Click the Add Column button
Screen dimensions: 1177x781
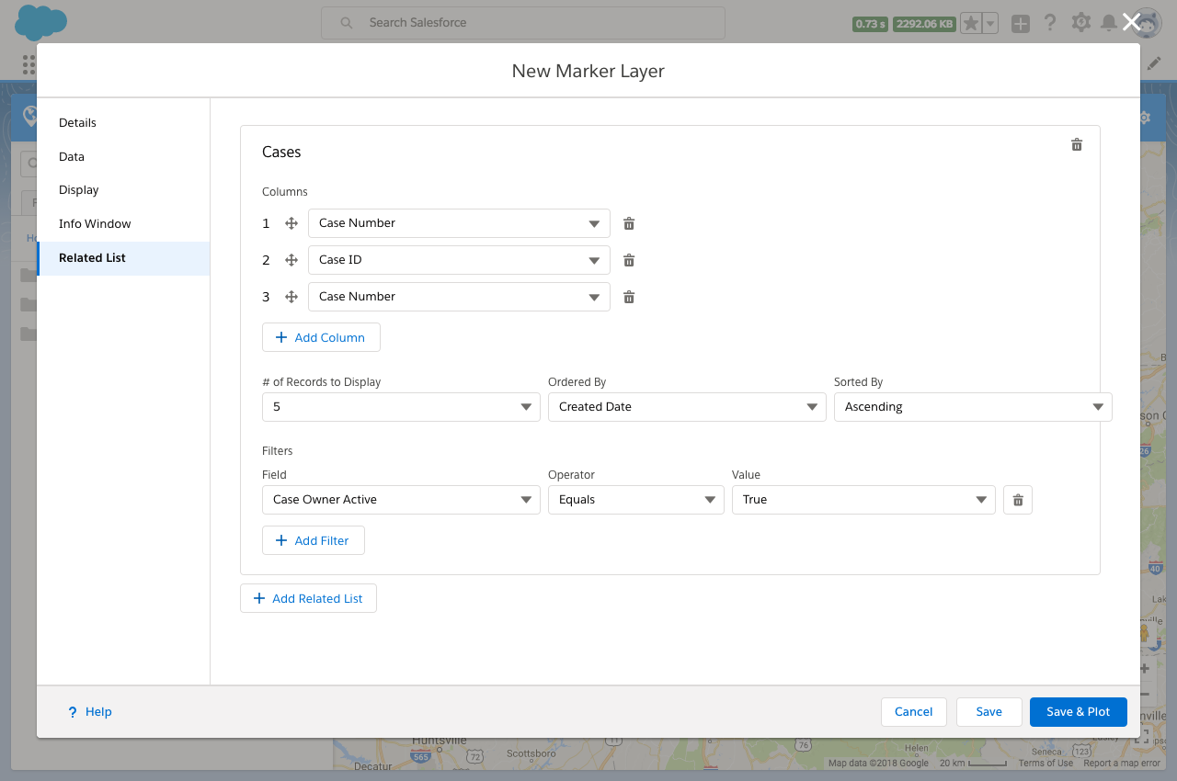(321, 337)
